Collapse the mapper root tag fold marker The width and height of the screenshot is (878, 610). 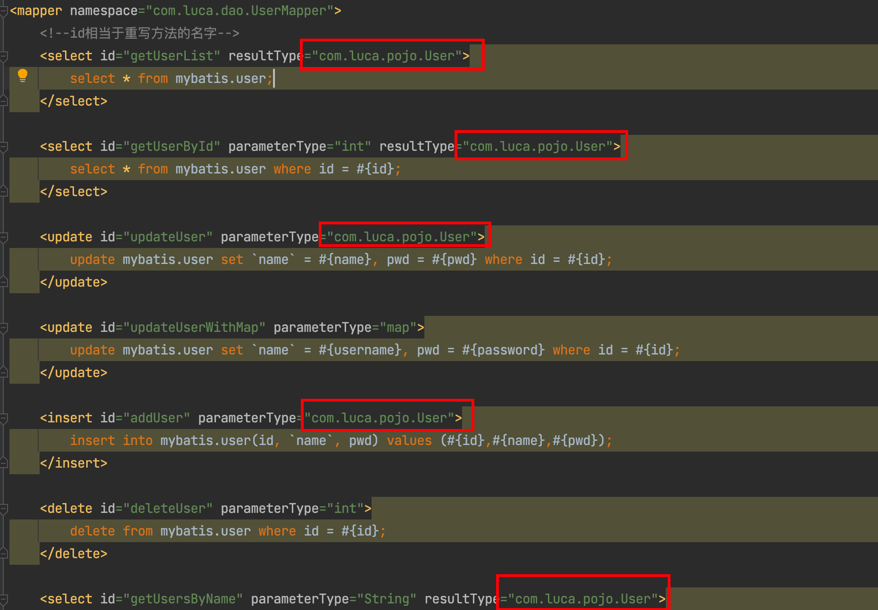click(4, 11)
